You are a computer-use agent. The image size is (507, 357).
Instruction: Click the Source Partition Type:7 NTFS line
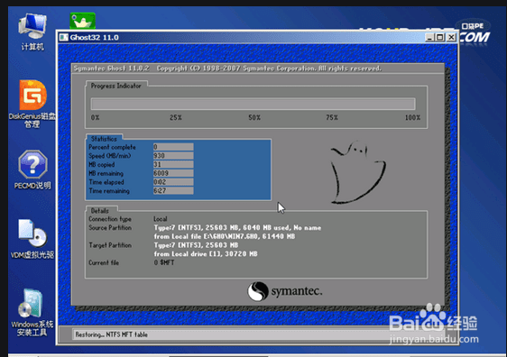[x=237, y=228]
